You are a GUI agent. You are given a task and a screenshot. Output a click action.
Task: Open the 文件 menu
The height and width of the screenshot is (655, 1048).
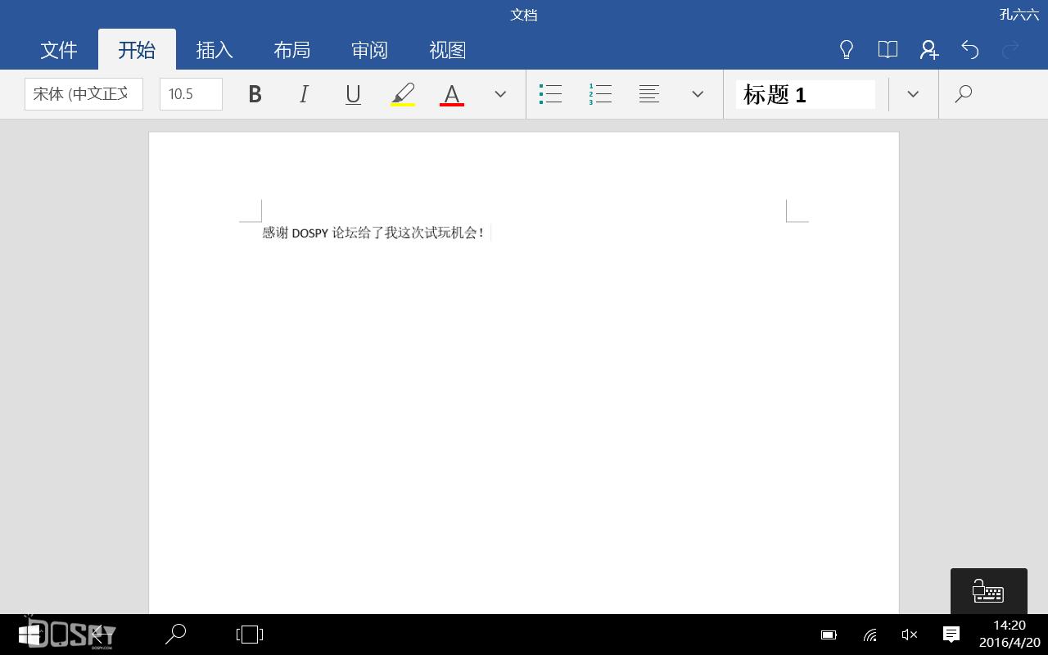[58, 50]
